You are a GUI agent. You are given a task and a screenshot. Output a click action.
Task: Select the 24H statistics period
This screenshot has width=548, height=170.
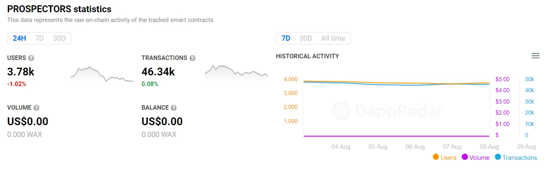pos(19,38)
